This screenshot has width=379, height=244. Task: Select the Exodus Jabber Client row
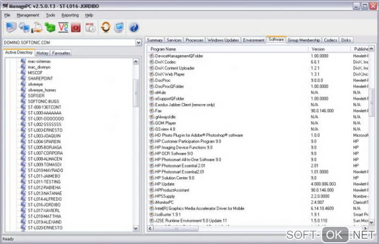click(x=257, y=105)
